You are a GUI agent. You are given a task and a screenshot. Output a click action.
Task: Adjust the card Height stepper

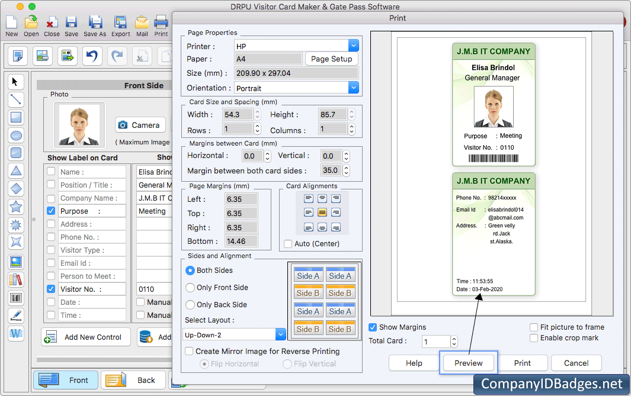(352, 115)
